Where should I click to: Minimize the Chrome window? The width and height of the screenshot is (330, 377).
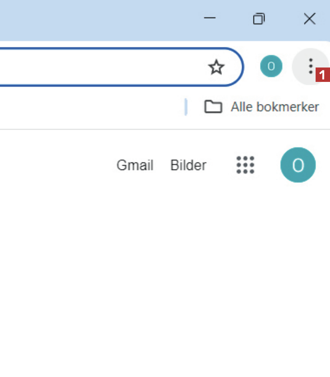pos(210,19)
